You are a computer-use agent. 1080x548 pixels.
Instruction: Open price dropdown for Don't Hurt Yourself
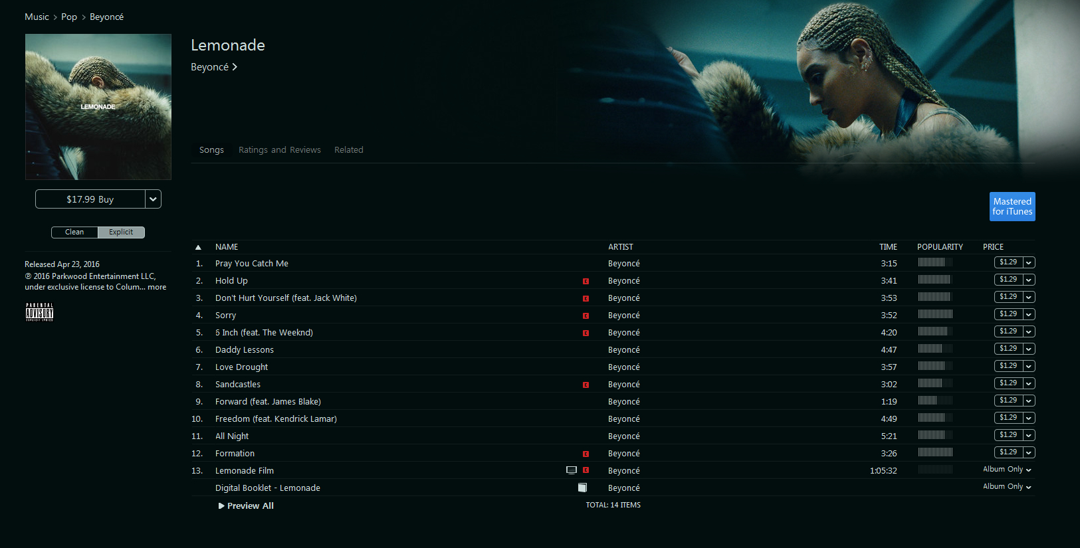pos(1029,298)
